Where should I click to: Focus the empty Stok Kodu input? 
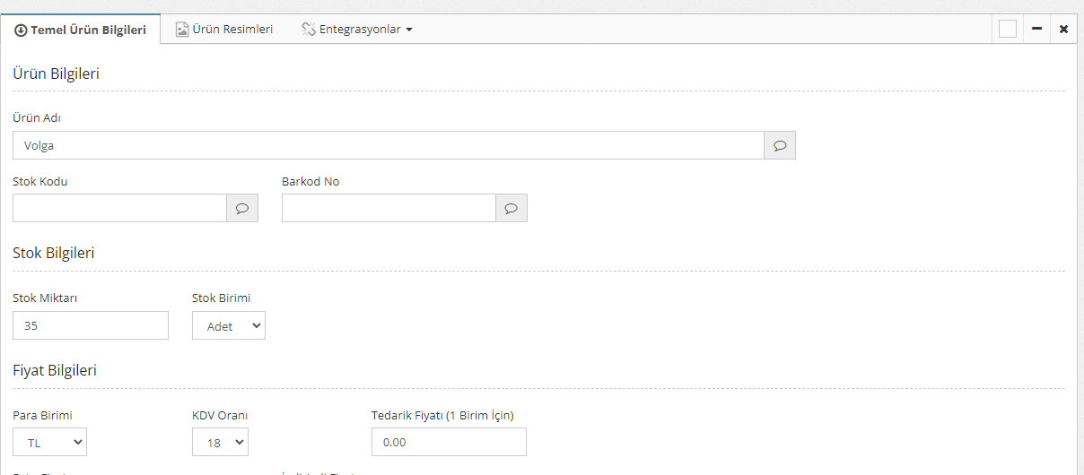[119, 208]
